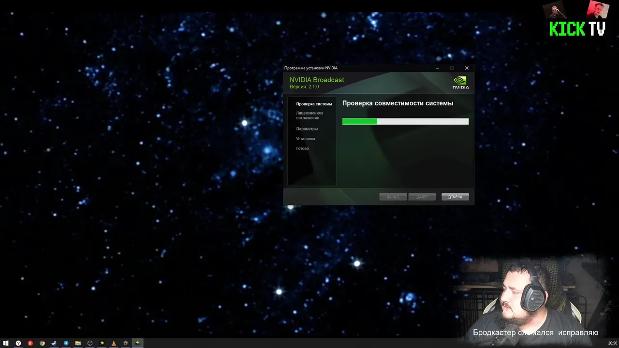Launch the red Yandex taskbar icon

click(30, 343)
